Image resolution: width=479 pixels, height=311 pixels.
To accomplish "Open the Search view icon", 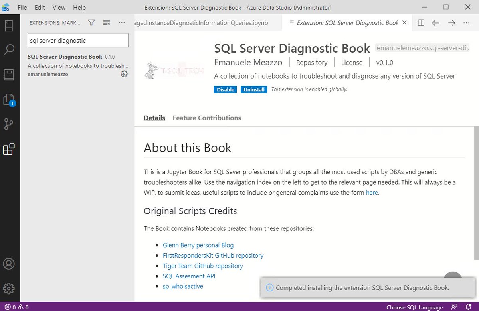I will (x=9, y=50).
